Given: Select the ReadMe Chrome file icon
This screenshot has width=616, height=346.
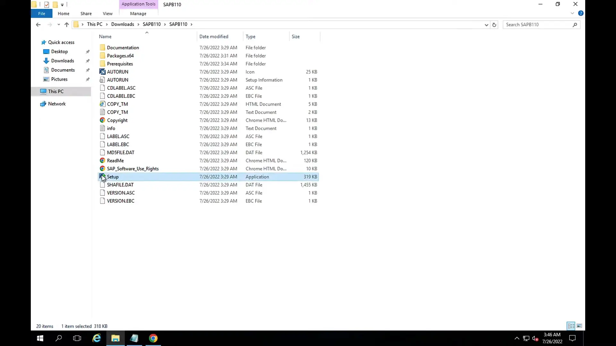Looking at the screenshot, I should (102, 161).
